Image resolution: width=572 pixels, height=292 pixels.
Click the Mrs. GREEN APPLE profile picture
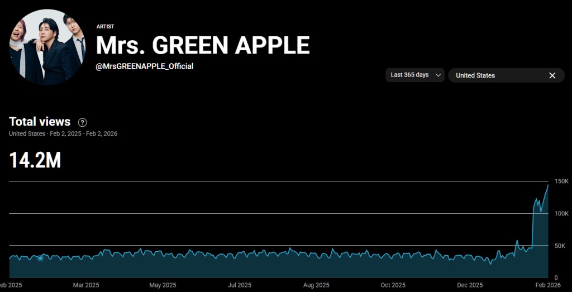coord(47,47)
